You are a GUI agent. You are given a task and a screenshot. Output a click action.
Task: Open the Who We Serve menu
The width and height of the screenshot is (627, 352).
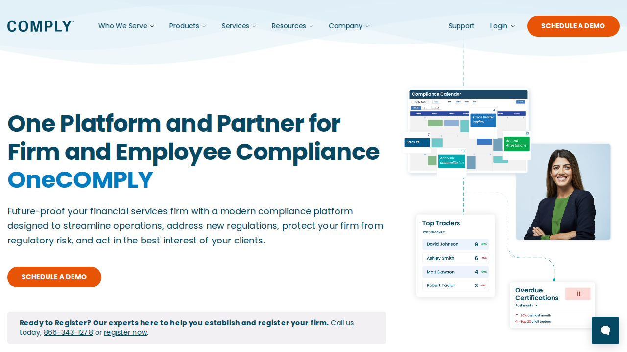pos(123,26)
